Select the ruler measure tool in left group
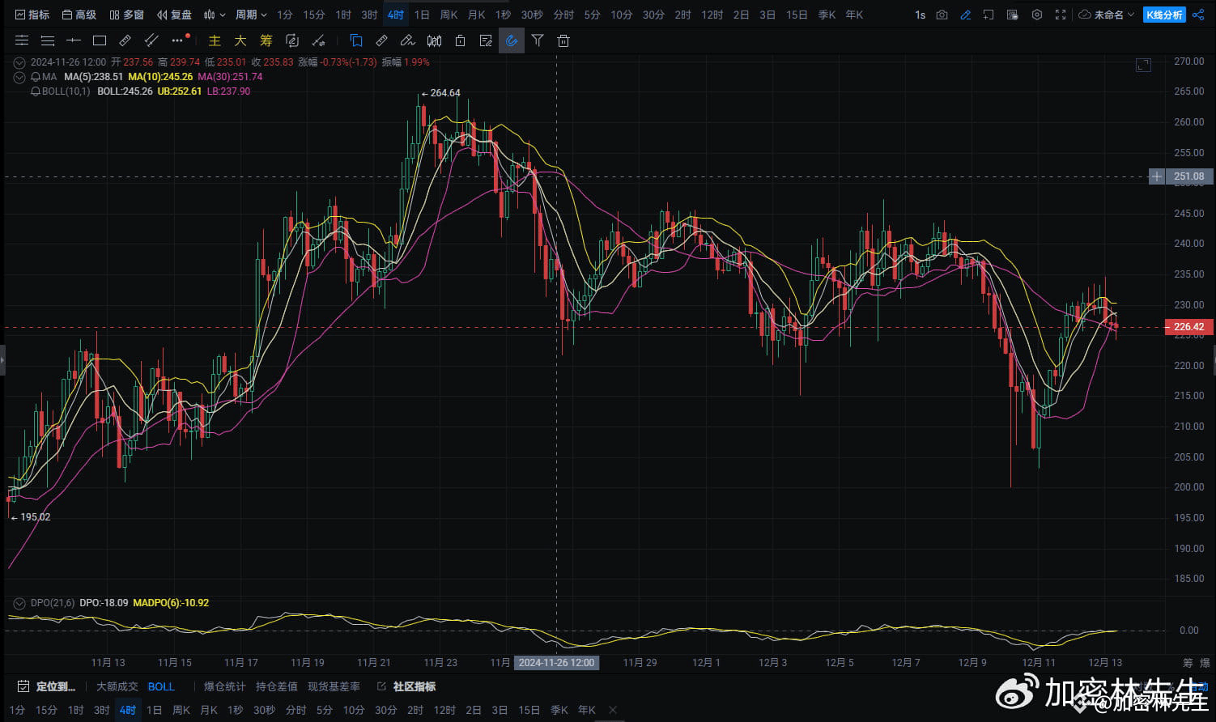The height and width of the screenshot is (722, 1216). pos(125,40)
